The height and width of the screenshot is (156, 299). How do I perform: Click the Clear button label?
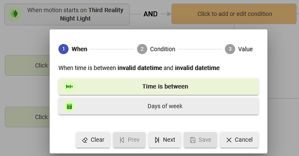coord(97,140)
